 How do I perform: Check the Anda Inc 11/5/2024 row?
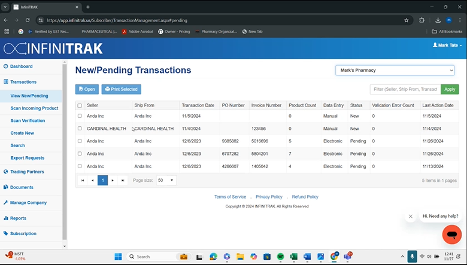(x=80, y=116)
